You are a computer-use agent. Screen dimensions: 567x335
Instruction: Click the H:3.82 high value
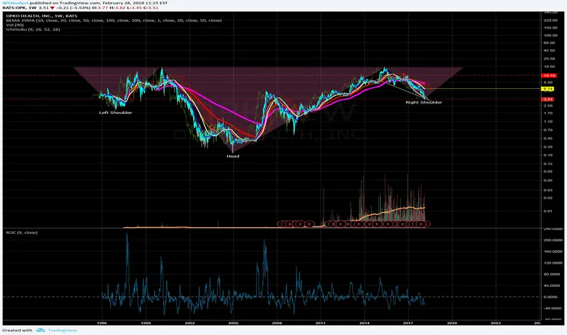tap(117, 7)
